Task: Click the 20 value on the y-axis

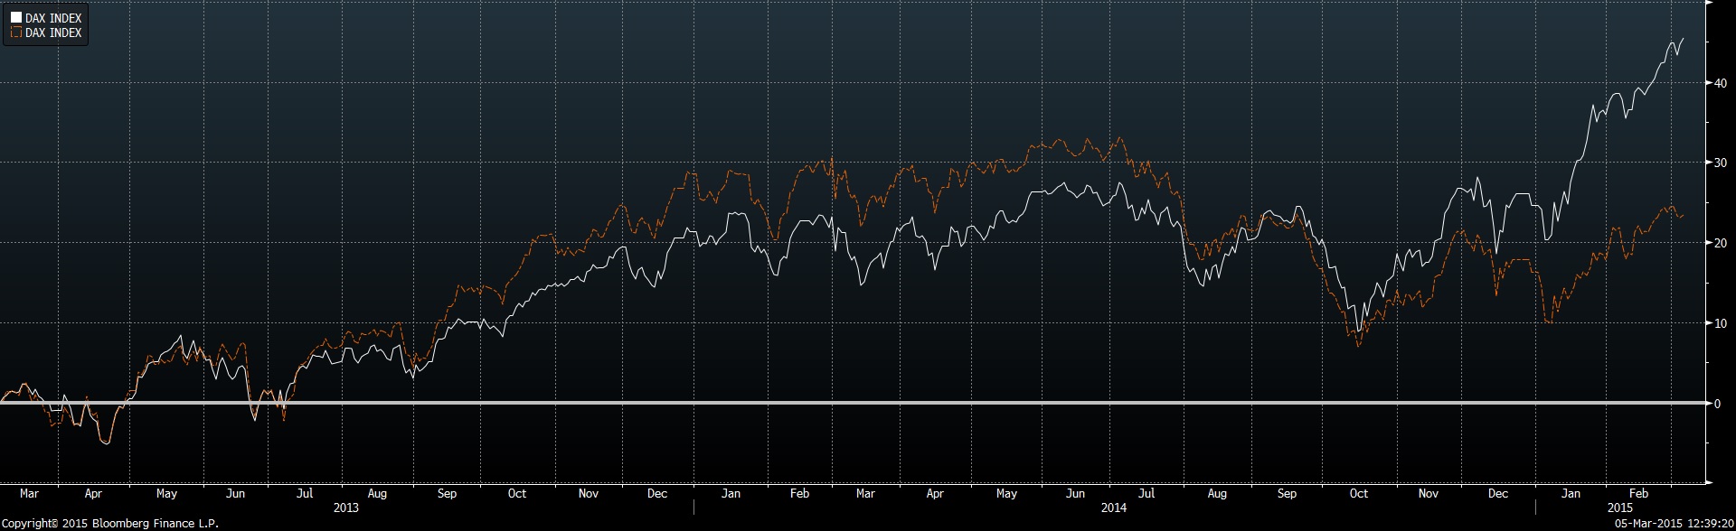Action: (1721, 243)
